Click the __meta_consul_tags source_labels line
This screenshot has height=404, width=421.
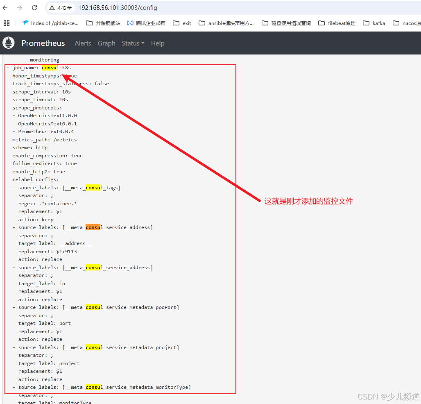point(67,188)
